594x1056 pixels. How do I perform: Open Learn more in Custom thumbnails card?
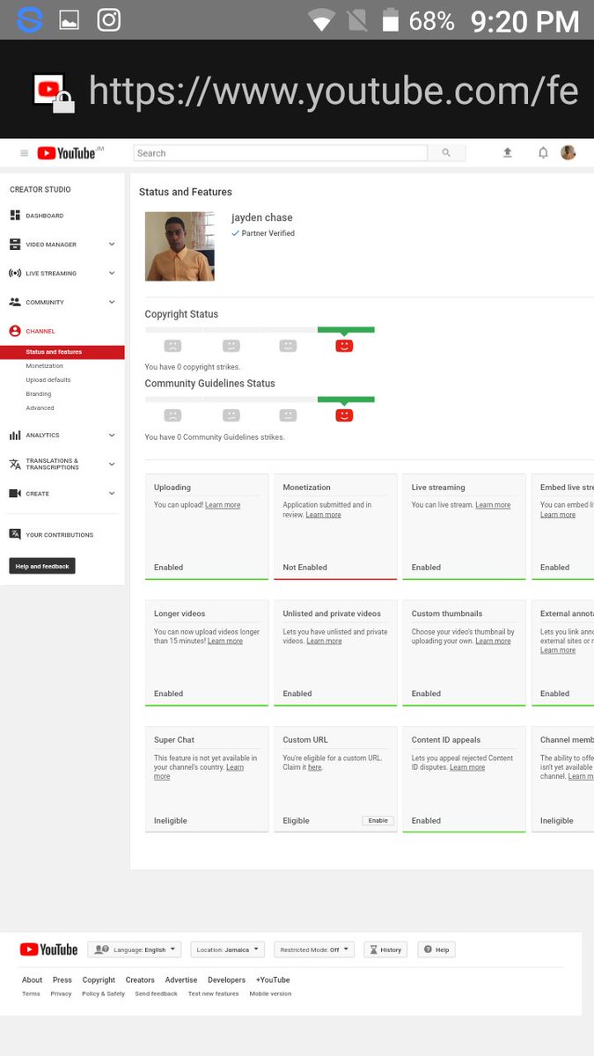493,642
